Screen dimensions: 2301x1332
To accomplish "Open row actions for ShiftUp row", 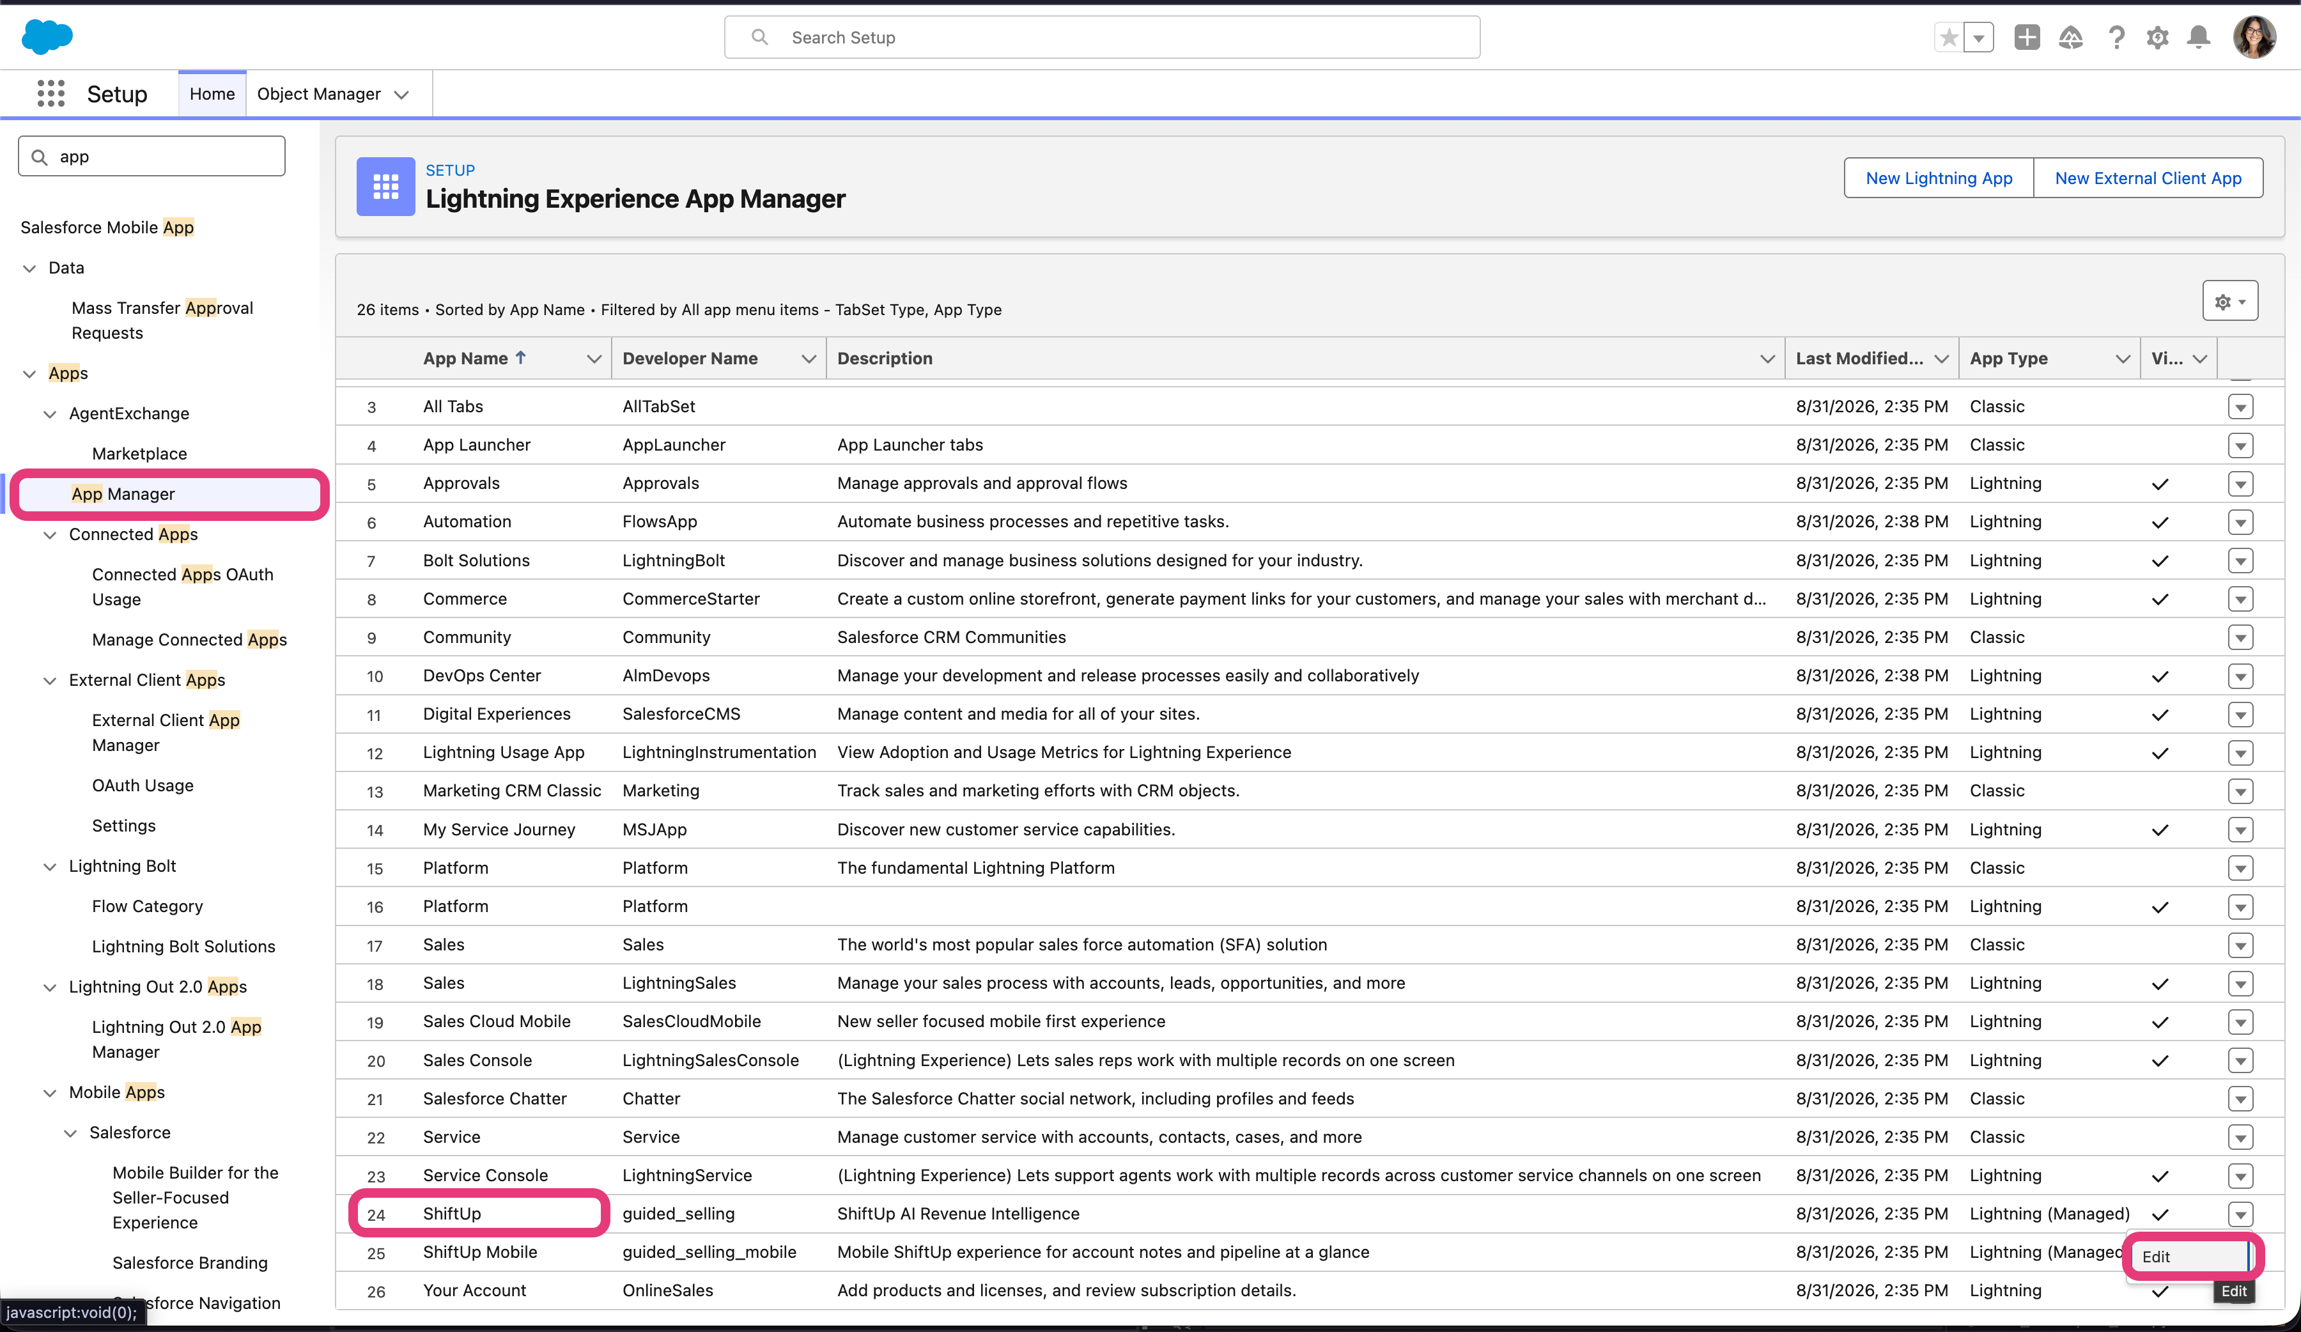I will pos(2240,1213).
